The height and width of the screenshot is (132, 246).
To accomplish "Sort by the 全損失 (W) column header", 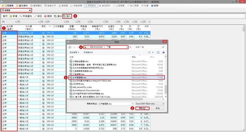I will click(x=111, y=28).
